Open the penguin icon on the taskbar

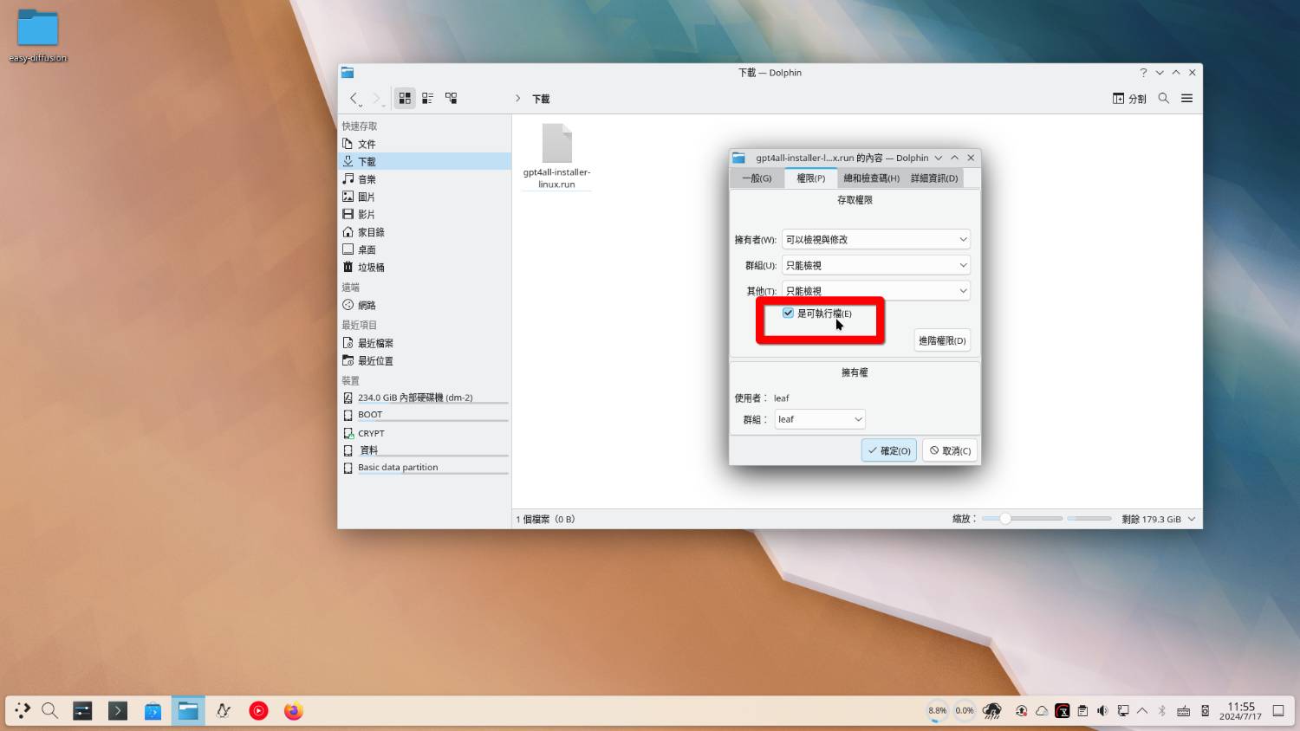pos(224,711)
